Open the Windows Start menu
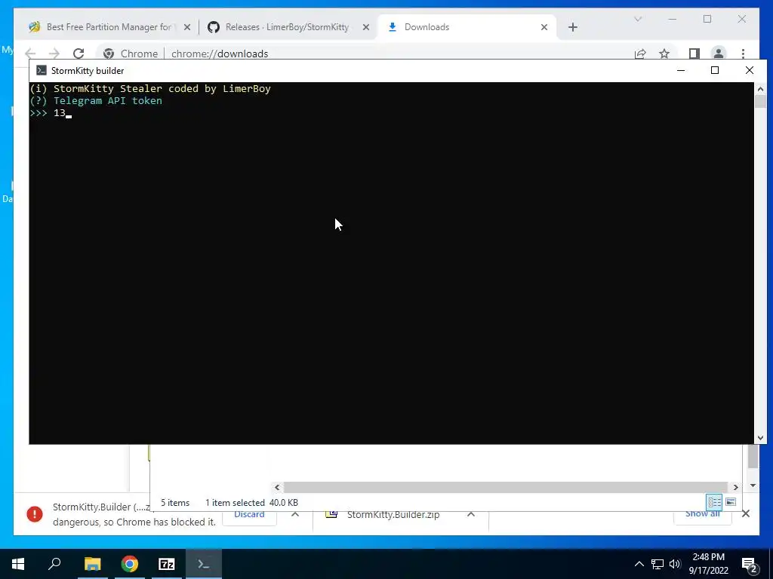The height and width of the screenshot is (579, 773). click(18, 564)
